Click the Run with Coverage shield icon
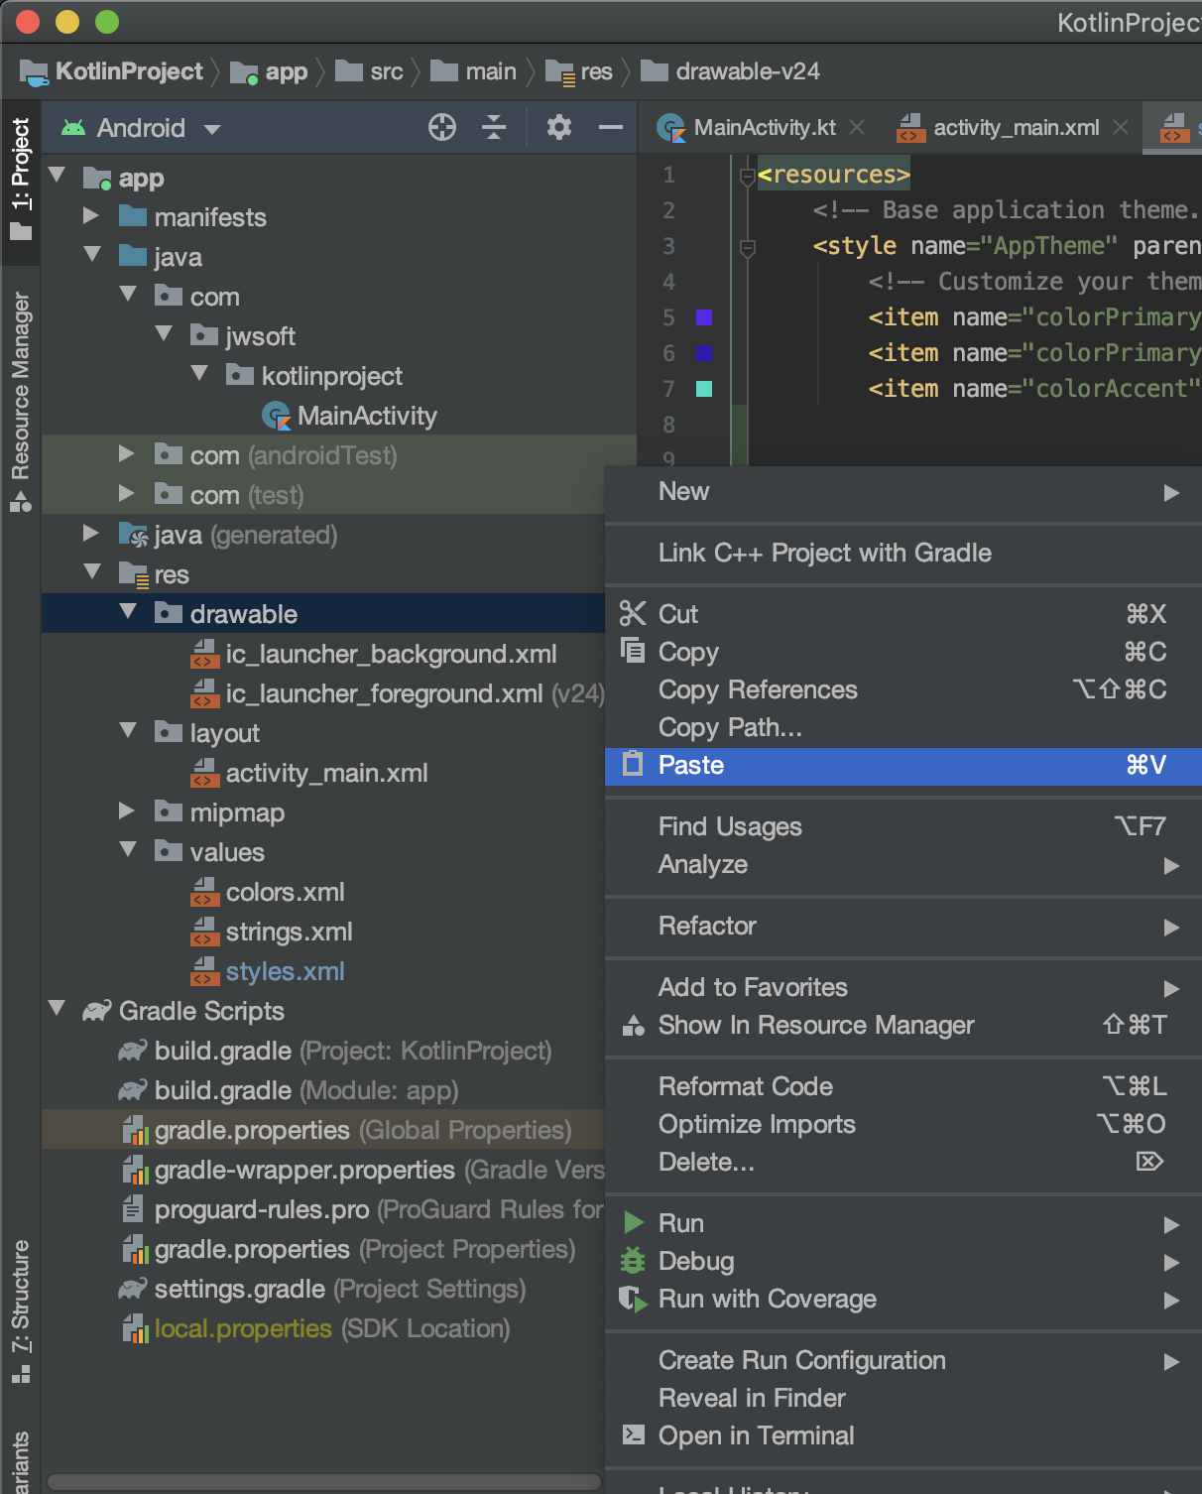Image resolution: width=1202 pixels, height=1494 pixels. click(x=633, y=1299)
